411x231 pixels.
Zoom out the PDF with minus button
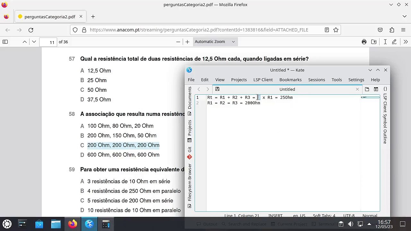point(178,42)
